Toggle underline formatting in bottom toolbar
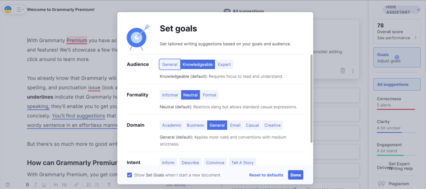 tap(44, 185)
